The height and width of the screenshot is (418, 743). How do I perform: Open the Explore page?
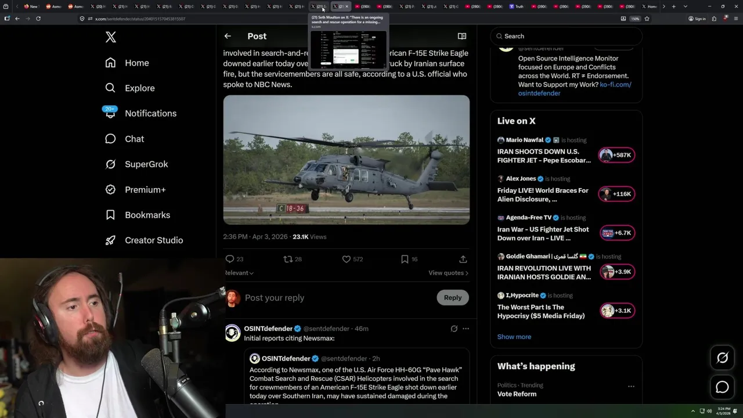pyautogui.click(x=130, y=88)
